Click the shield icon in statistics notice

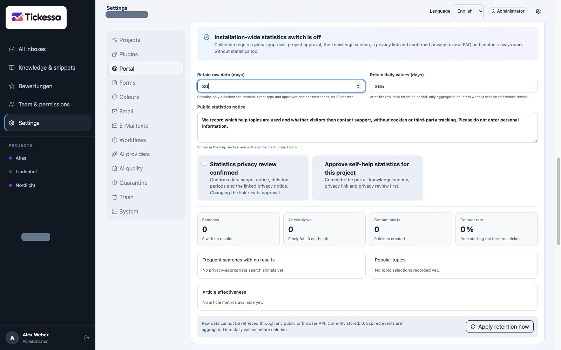[x=207, y=37]
